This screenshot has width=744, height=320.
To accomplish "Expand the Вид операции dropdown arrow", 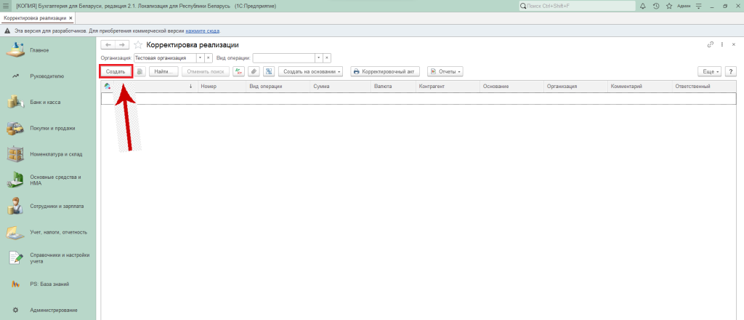I will 318,57.
